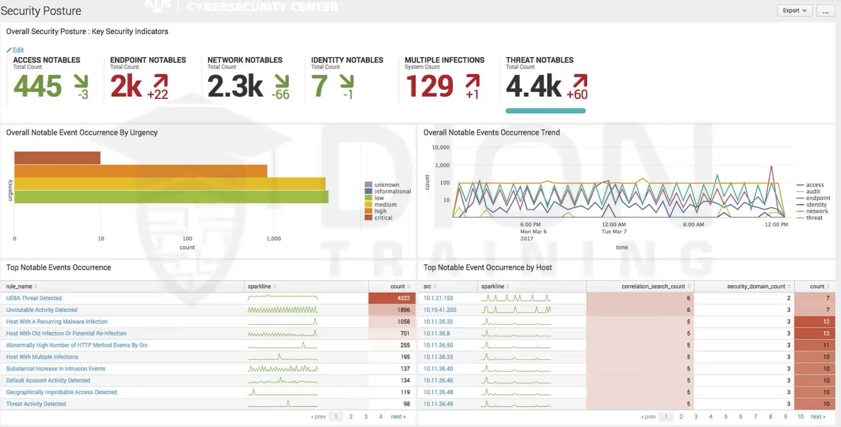Click the Access Notables downward trend arrow
The width and height of the screenshot is (841, 427).
coord(80,82)
